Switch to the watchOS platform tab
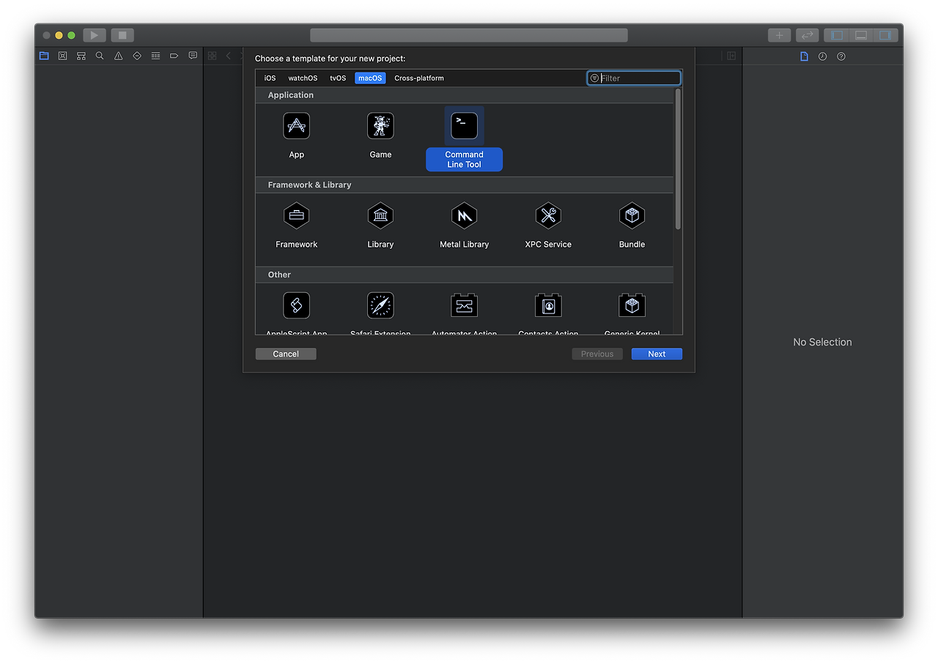The image size is (938, 664). [x=303, y=78]
